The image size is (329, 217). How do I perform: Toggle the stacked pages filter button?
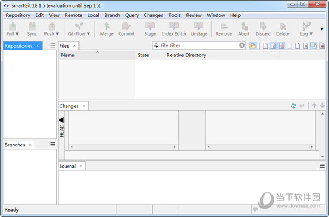(x=314, y=45)
